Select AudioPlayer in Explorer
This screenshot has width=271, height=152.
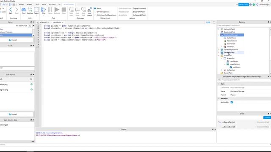pyautogui.click(x=231, y=38)
